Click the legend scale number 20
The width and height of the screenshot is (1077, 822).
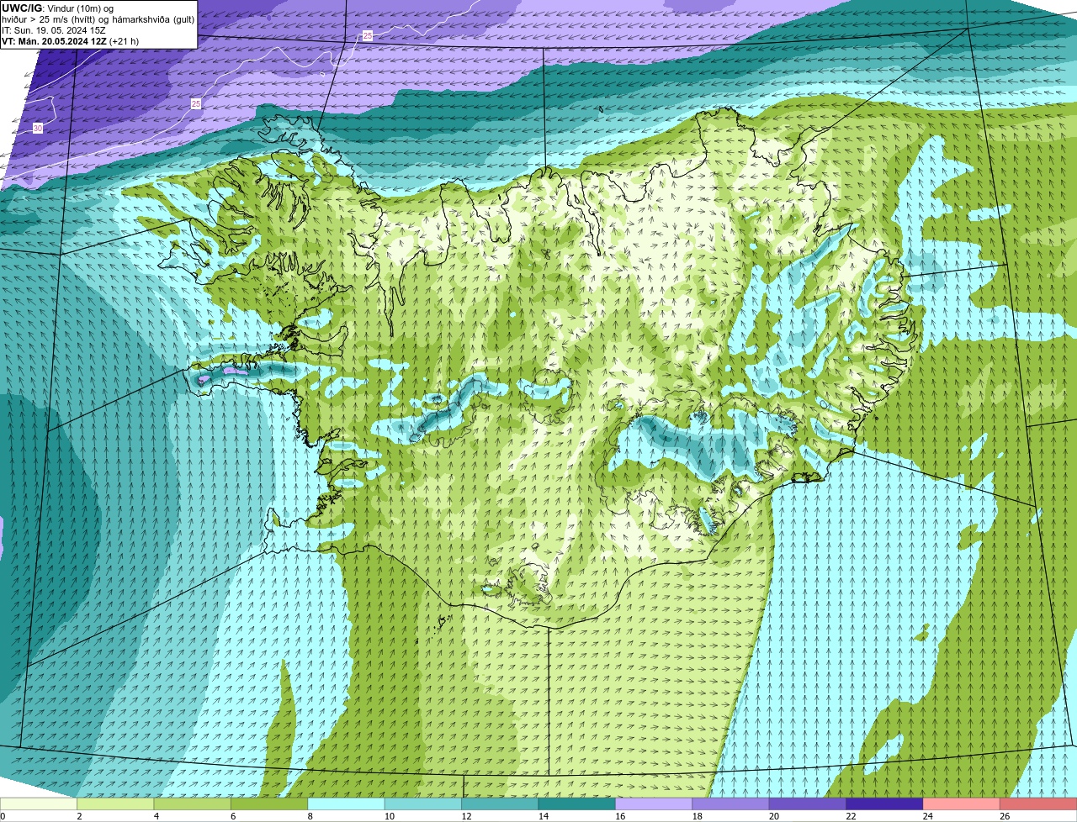pyautogui.click(x=773, y=816)
